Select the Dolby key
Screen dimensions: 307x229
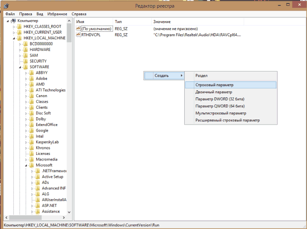[x=41, y=119]
